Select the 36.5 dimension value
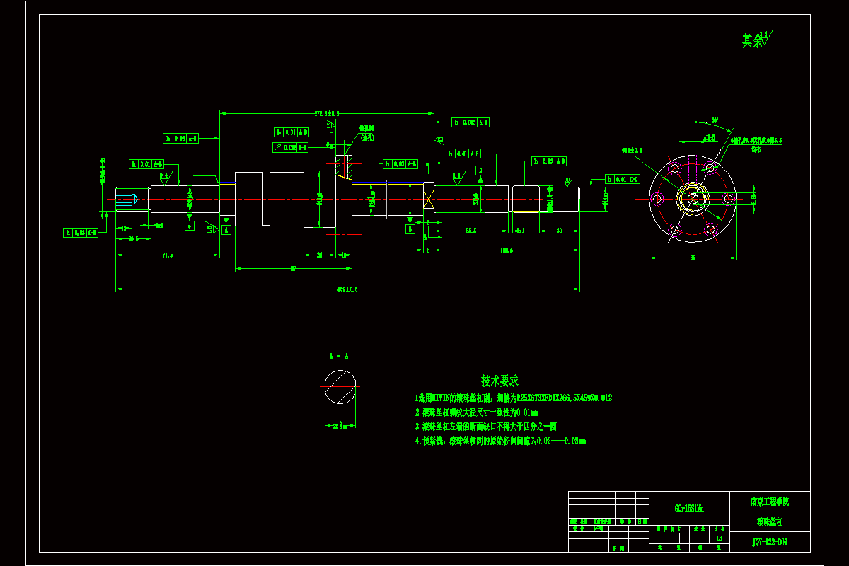The width and height of the screenshot is (849, 566). pyautogui.click(x=132, y=238)
